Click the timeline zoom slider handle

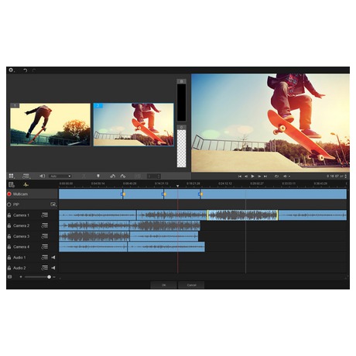[49, 277]
